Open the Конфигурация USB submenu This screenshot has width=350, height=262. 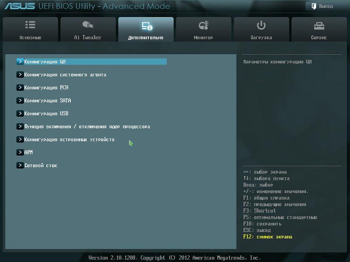(46, 114)
